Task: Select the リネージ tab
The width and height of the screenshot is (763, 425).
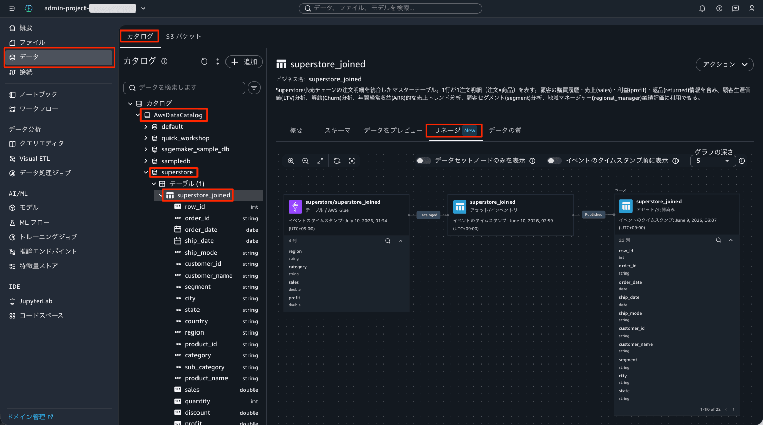Action: (455, 131)
